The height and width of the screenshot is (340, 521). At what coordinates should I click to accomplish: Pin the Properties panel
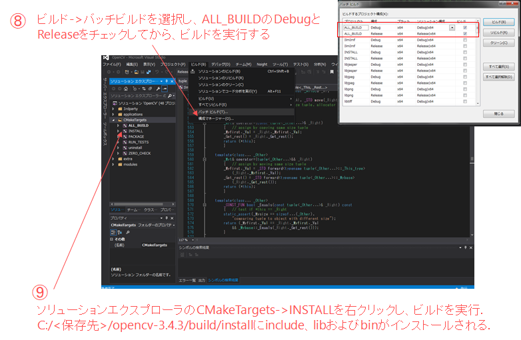[167, 218]
